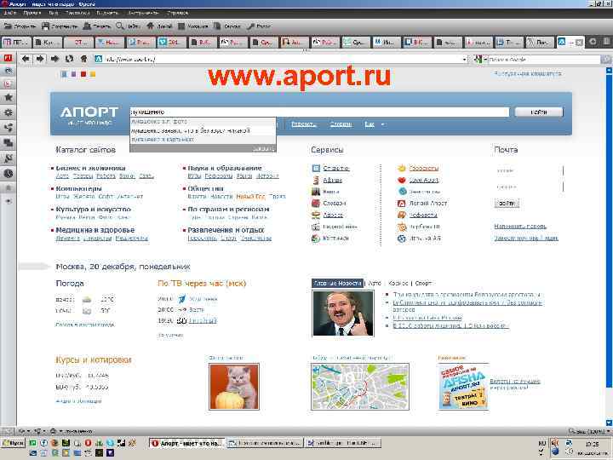Click the Картинки service icon
This screenshot has height=460, width=613.
click(316, 239)
